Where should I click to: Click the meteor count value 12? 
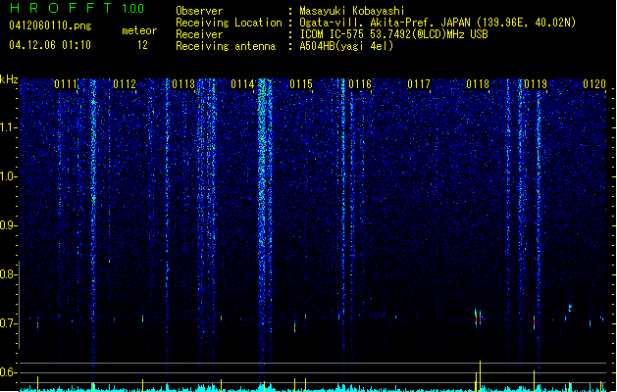142,45
